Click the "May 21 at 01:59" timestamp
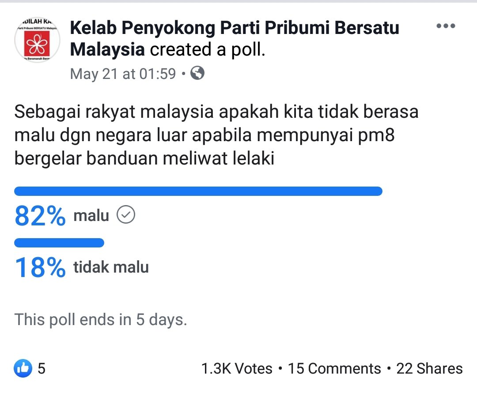This screenshot has height=393, width=477. tap(123, 74)
